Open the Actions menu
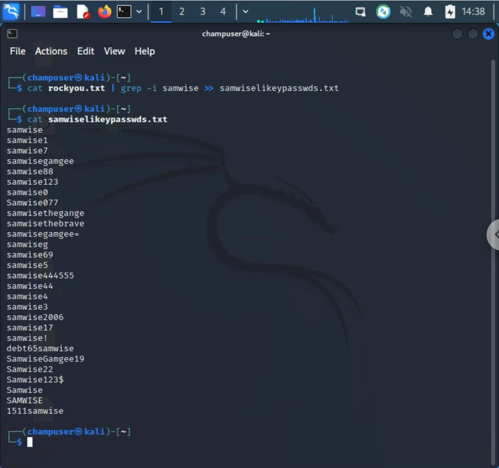The height and width of the screenshot is (468, 499). pos(51,52)
